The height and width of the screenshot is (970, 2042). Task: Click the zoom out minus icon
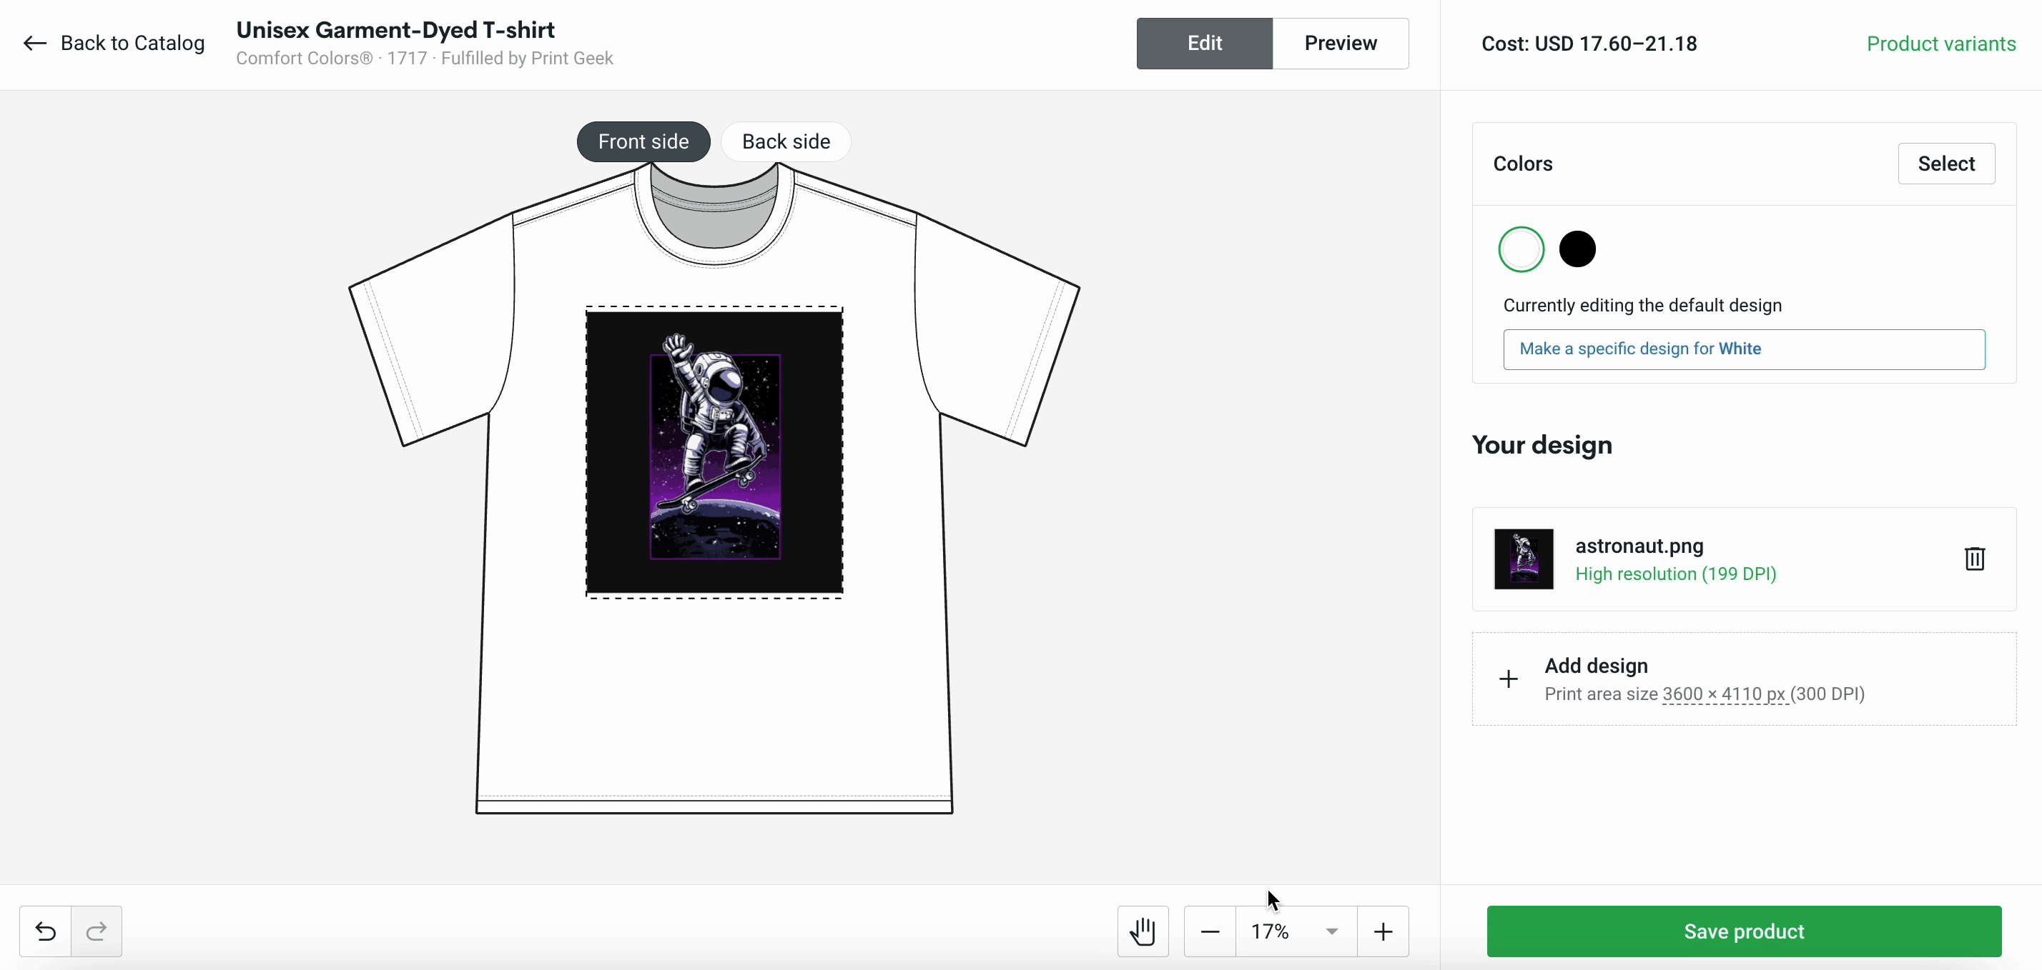[1210, 931]
